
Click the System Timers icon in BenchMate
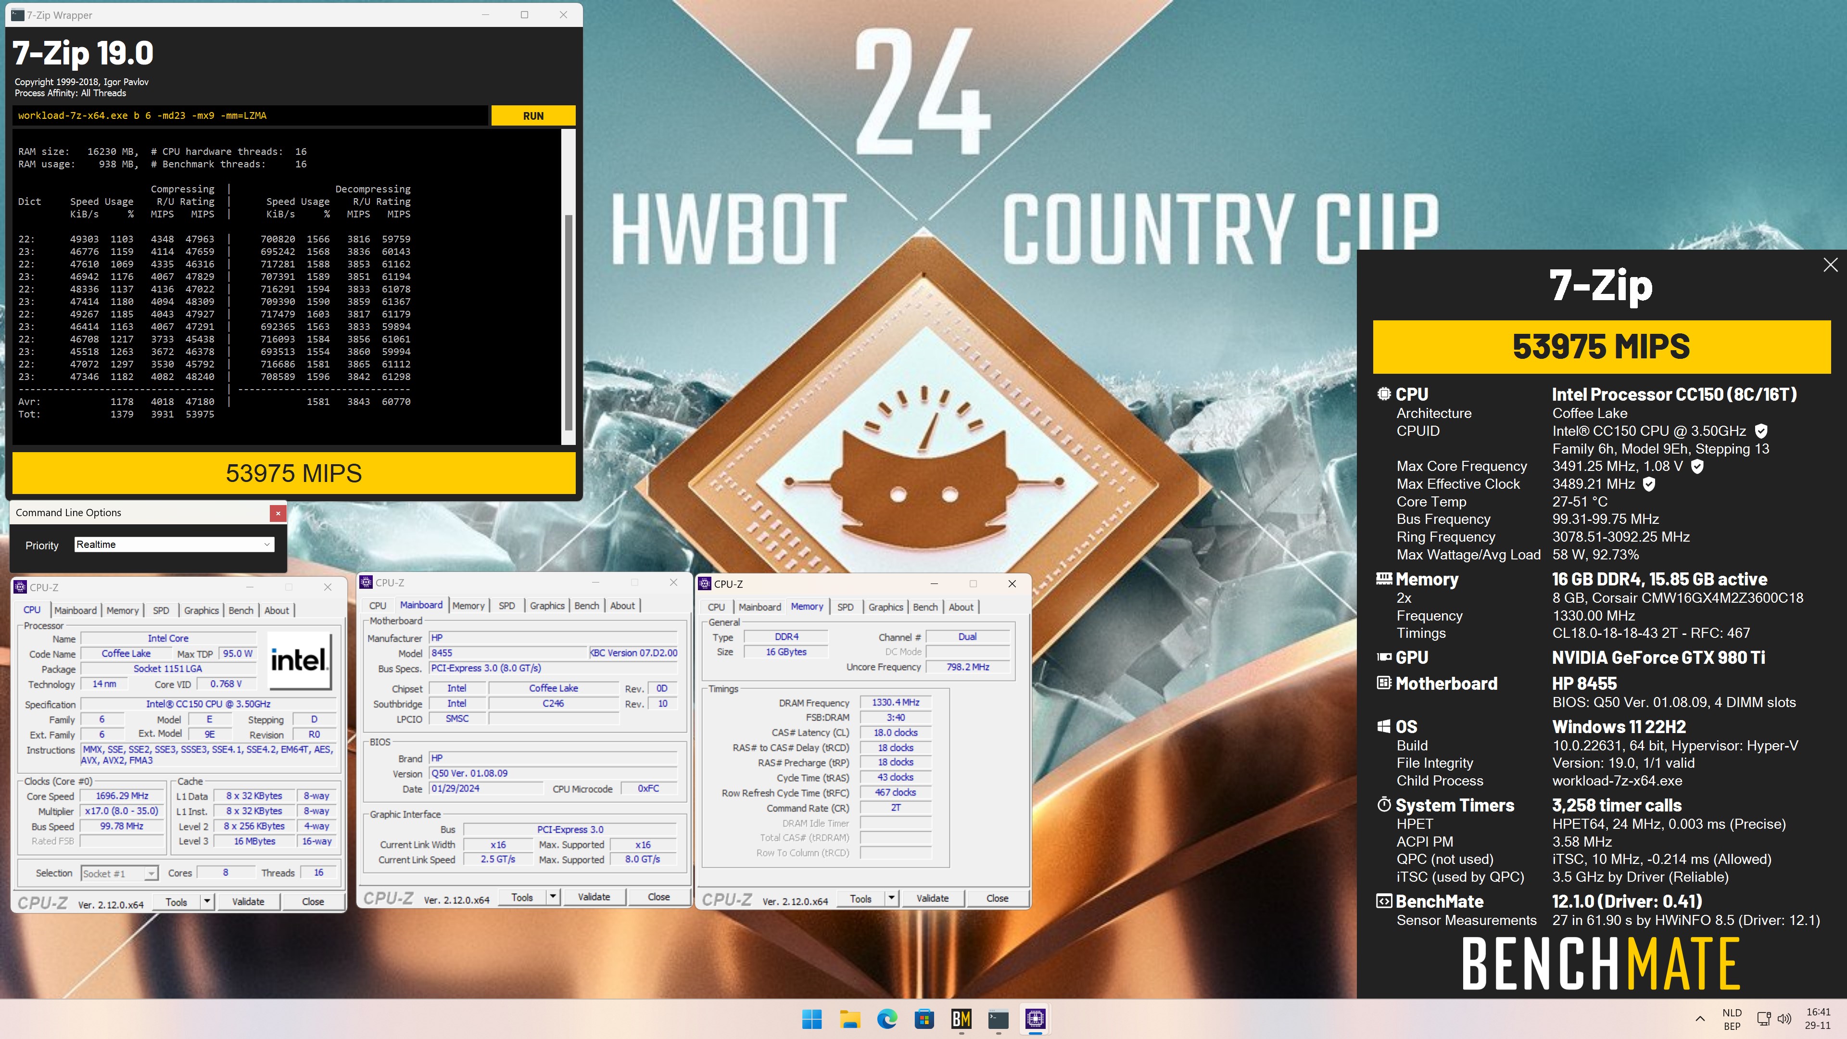(x=1384, y=805)
